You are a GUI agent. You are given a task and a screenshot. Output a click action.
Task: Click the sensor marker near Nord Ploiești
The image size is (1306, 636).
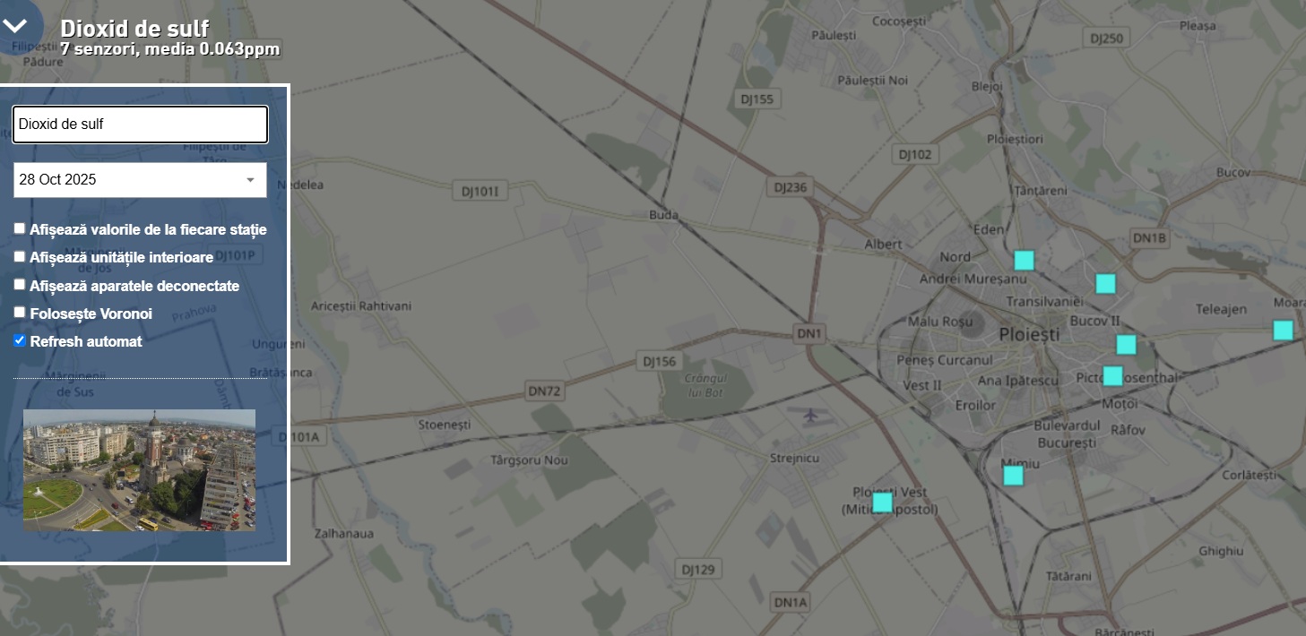click(1025, 261)
